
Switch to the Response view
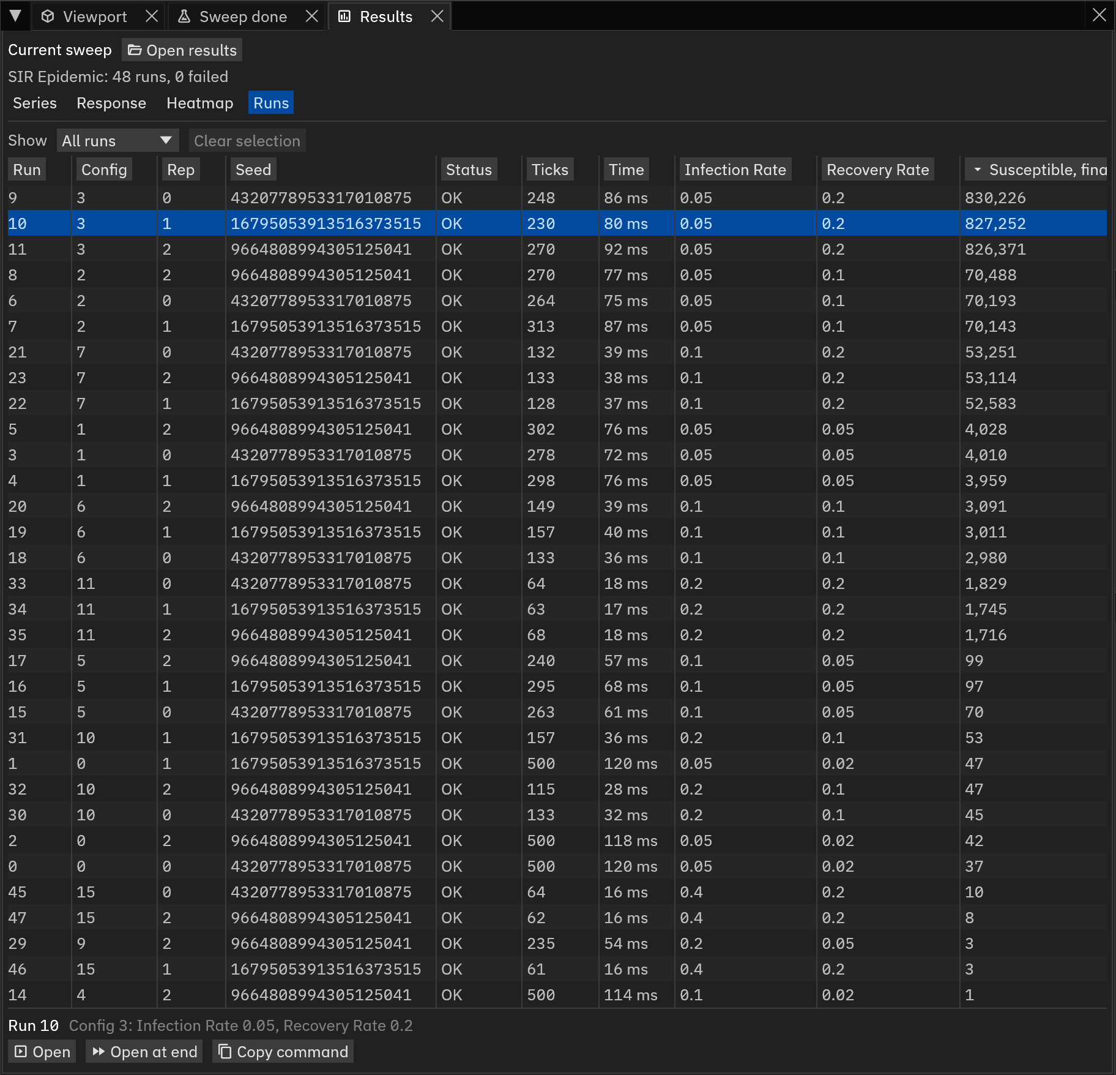click(111, 103)
